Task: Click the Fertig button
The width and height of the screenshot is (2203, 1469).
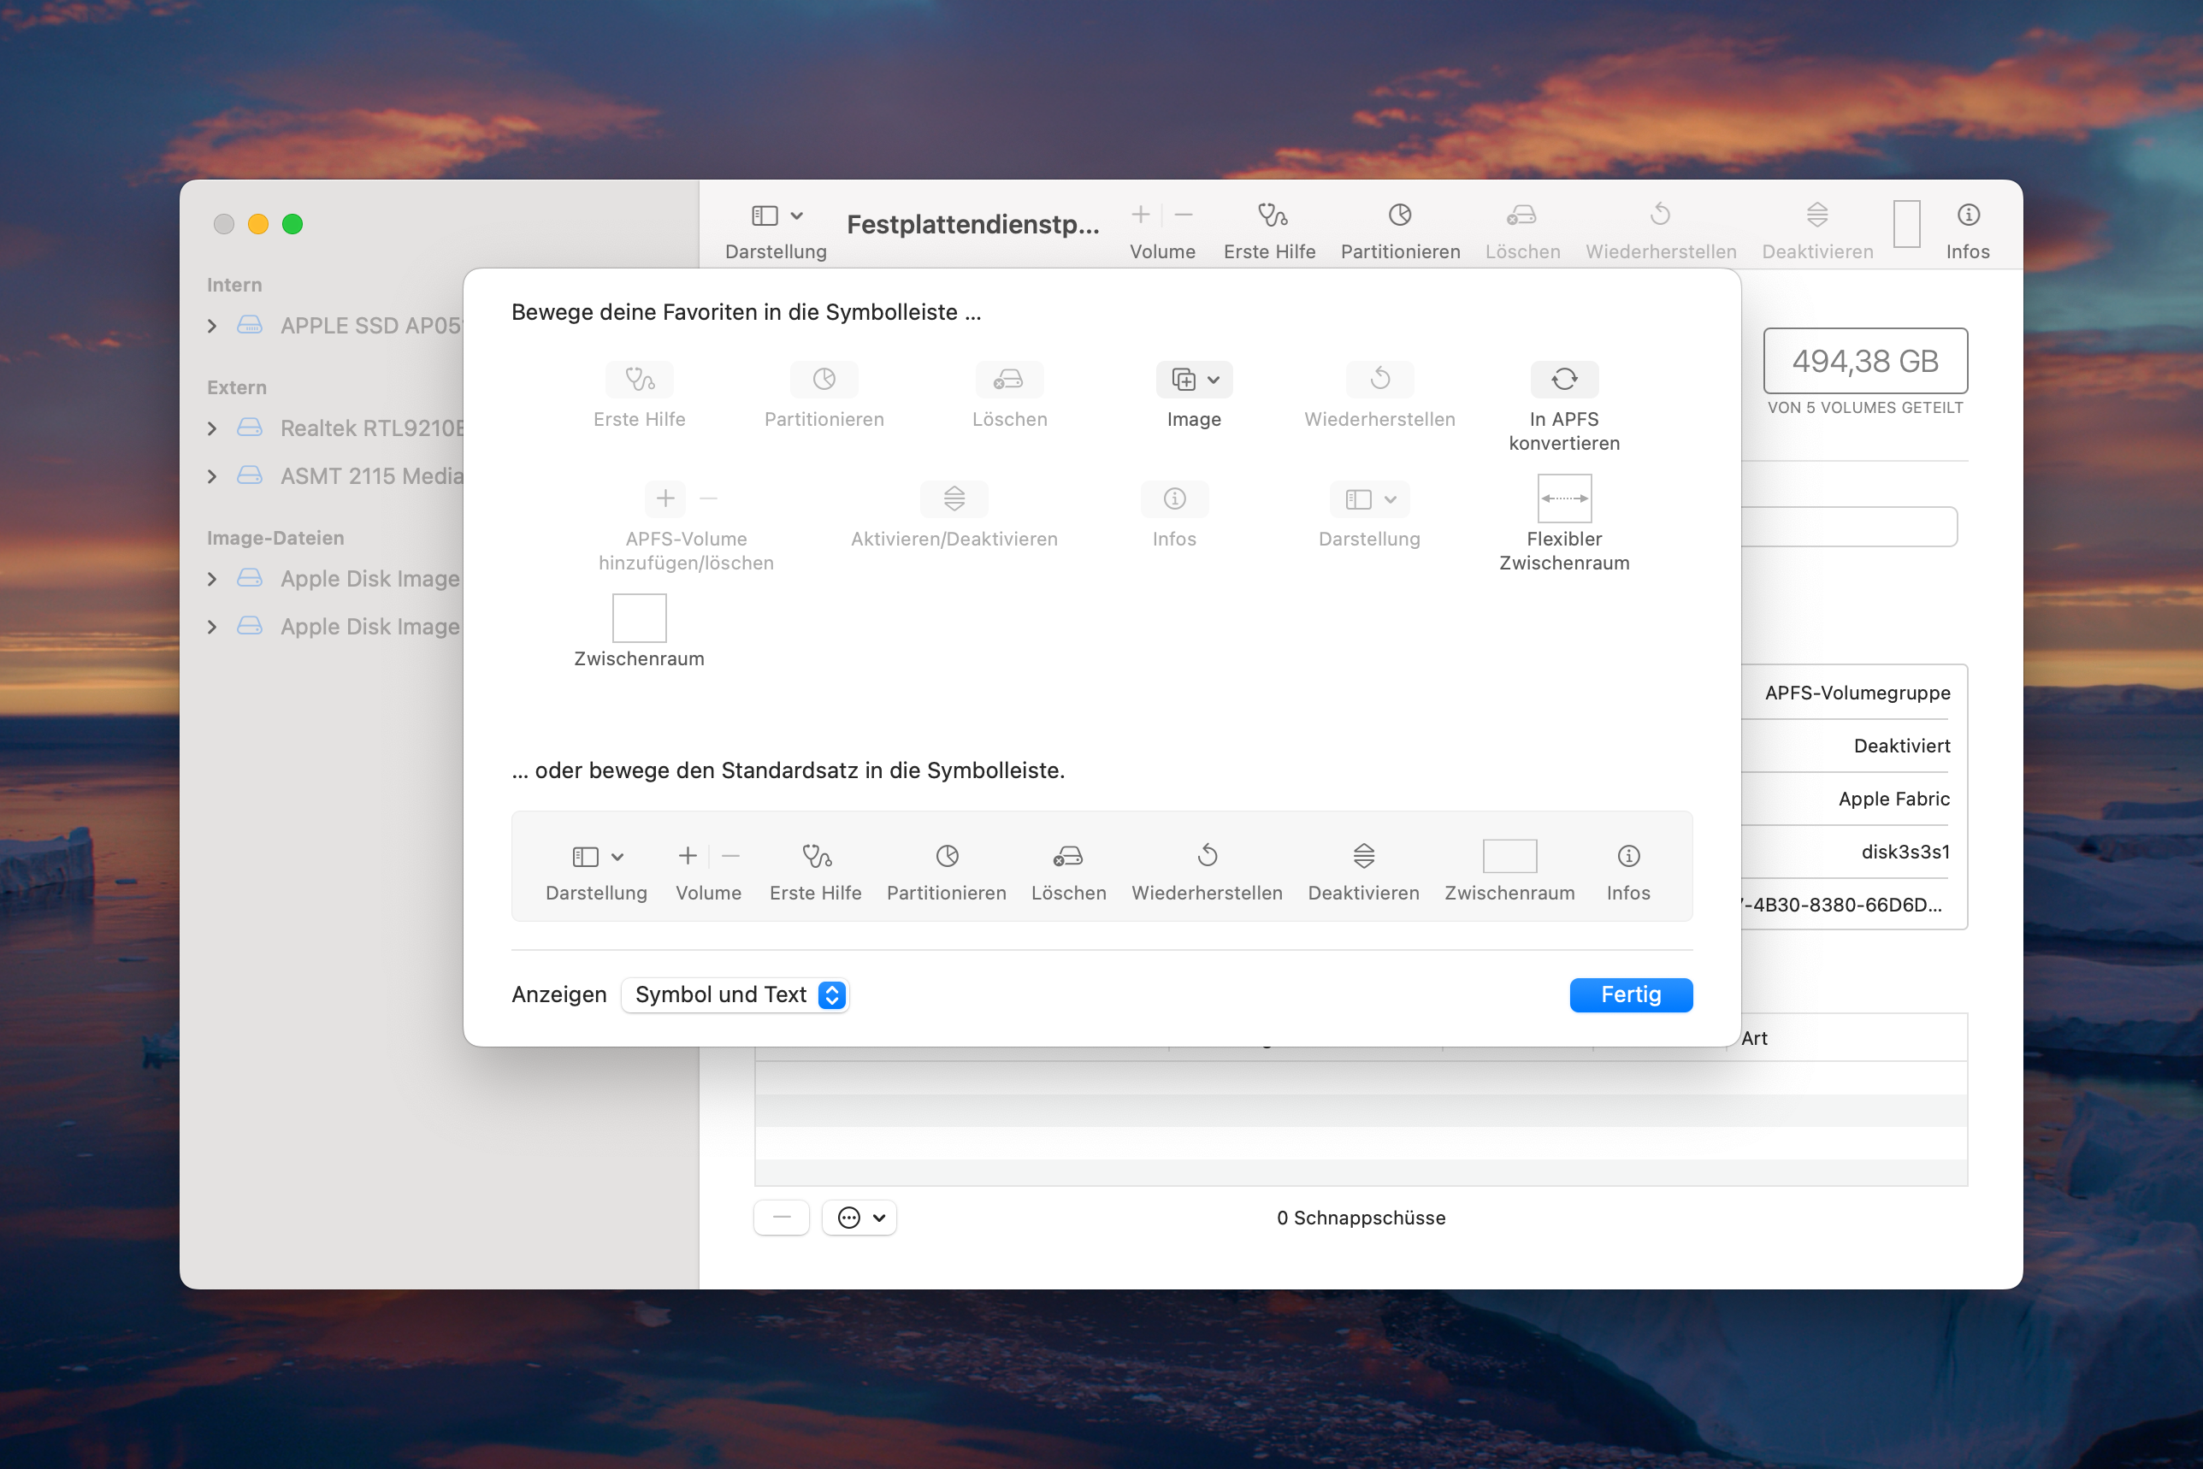Action: click(x=1631, y=995)
